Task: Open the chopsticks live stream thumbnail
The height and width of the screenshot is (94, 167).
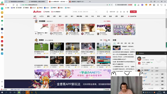Action: point(41,28)
